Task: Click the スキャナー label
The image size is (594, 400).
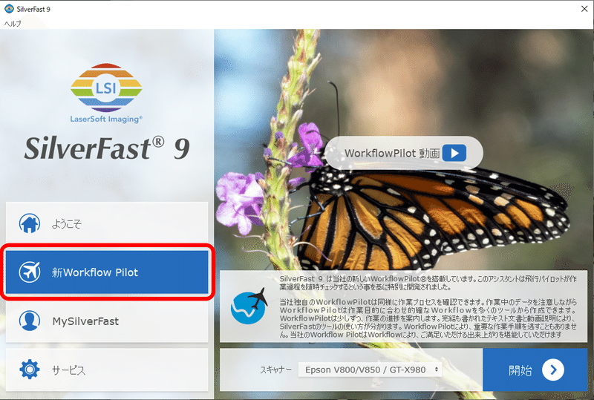Action: (x=275, y=370)
